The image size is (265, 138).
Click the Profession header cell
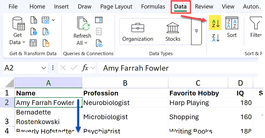tap(125, 93)
